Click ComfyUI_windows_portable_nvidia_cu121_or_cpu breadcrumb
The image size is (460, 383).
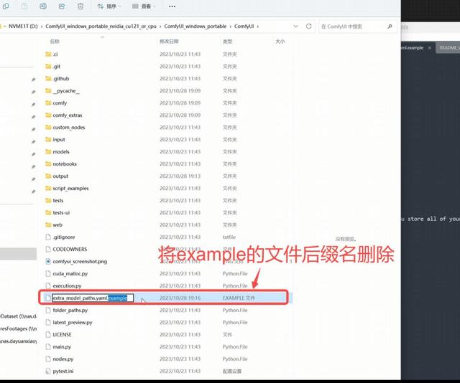pyautogui.click(x=101, y=26)
